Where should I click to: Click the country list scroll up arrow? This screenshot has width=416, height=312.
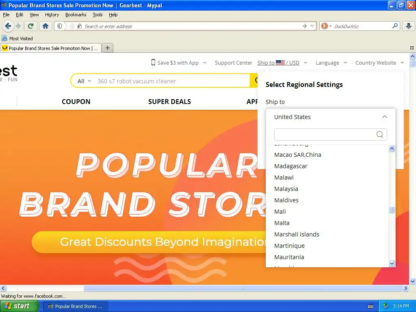pyautogui.click(x=392, y=149)
